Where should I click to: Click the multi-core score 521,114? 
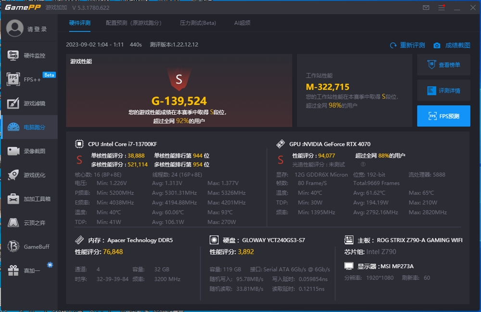pyautogui.click(x=138, y=165)
